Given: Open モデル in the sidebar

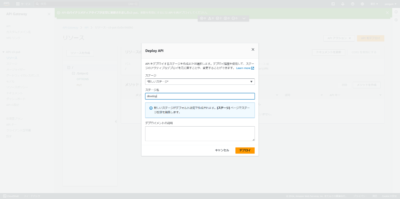Looking at the screenshot, I should point(10,81).
